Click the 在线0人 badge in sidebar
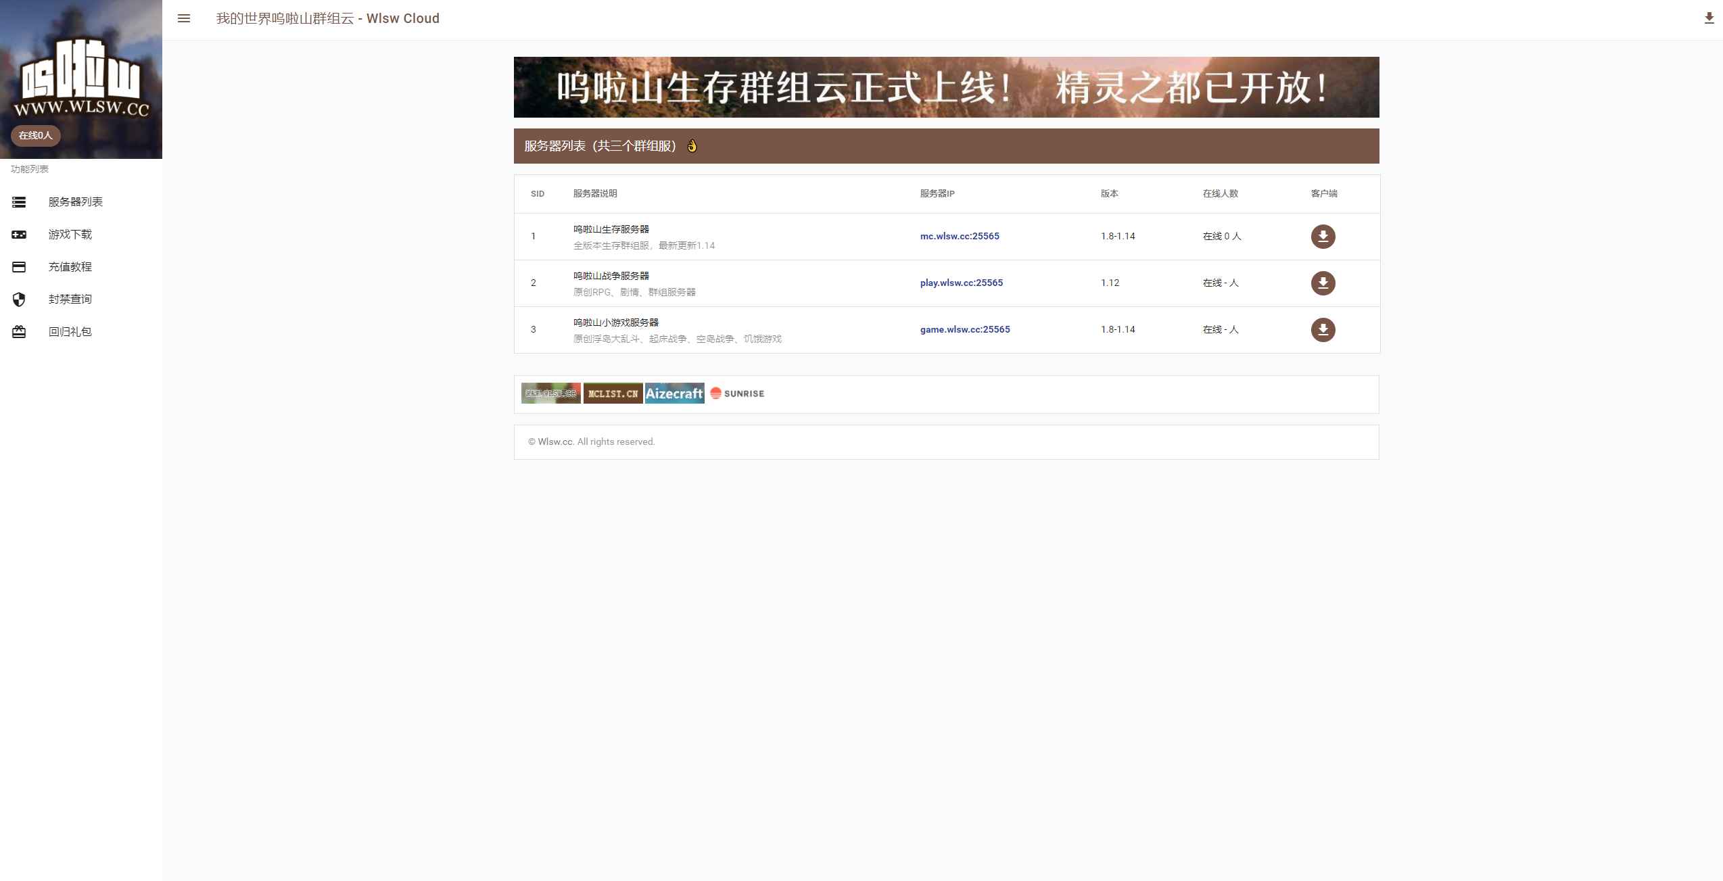The image size is (1723, 881). tap(36, 135)
